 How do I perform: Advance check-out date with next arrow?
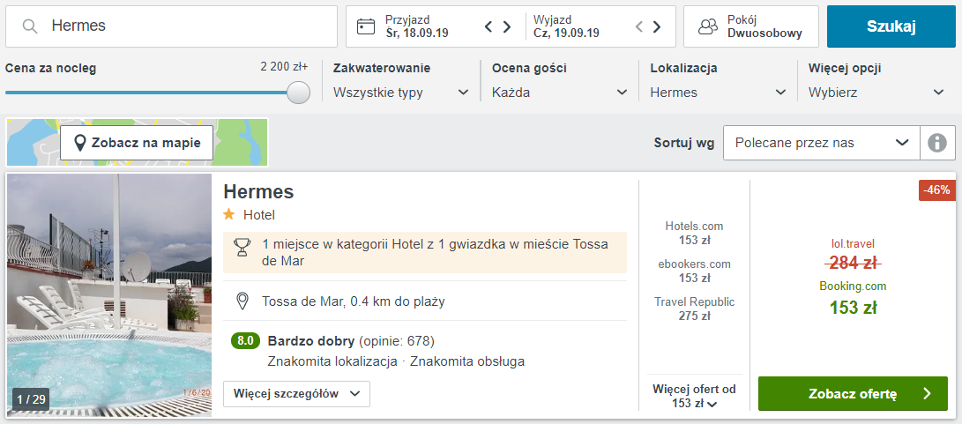tap(656, 26)
